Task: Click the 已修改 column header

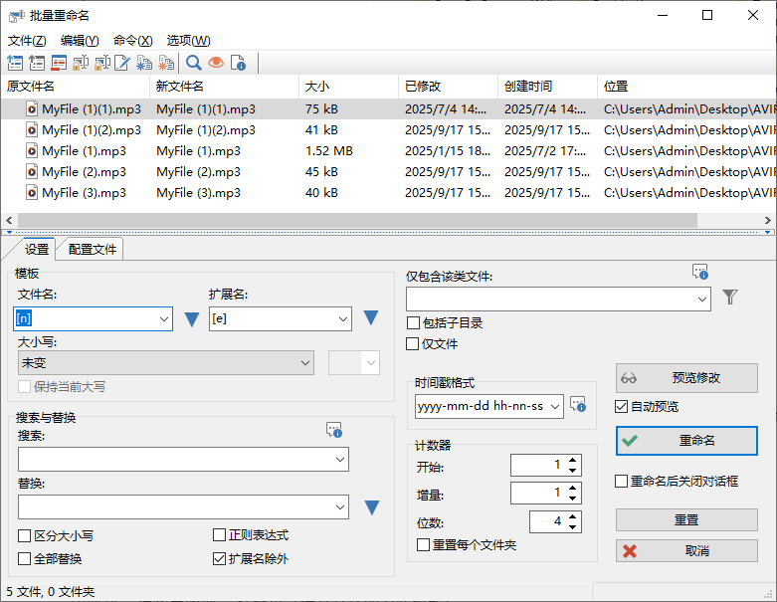Action: pos(448,87)
